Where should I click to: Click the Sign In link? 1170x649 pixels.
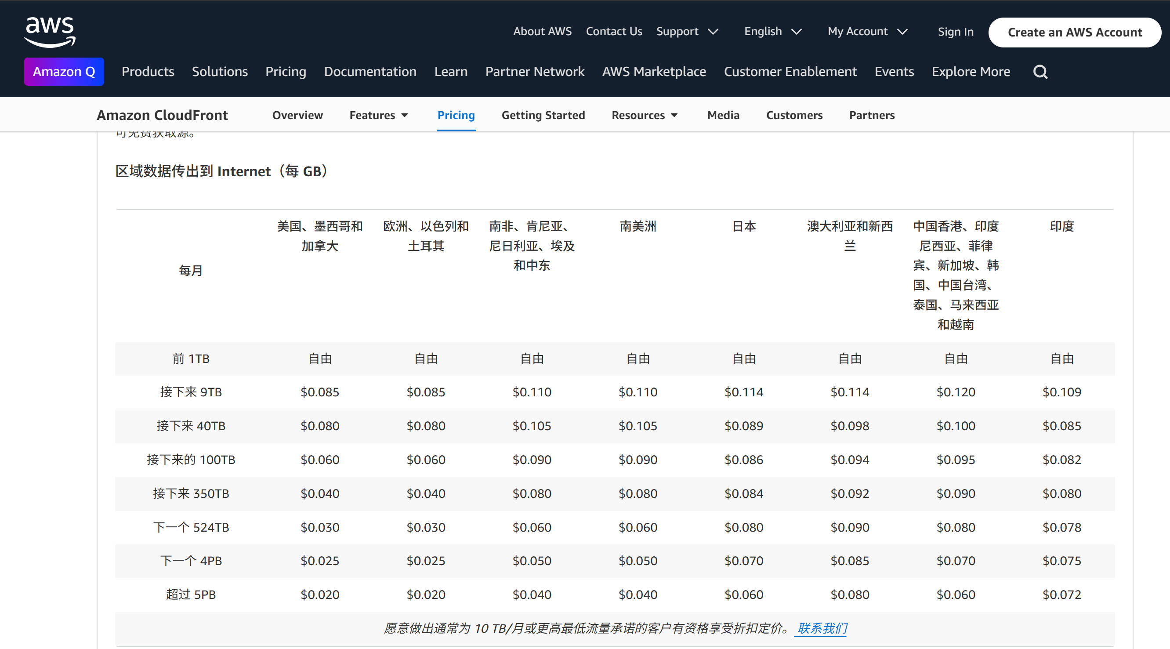tap(956, 31)
